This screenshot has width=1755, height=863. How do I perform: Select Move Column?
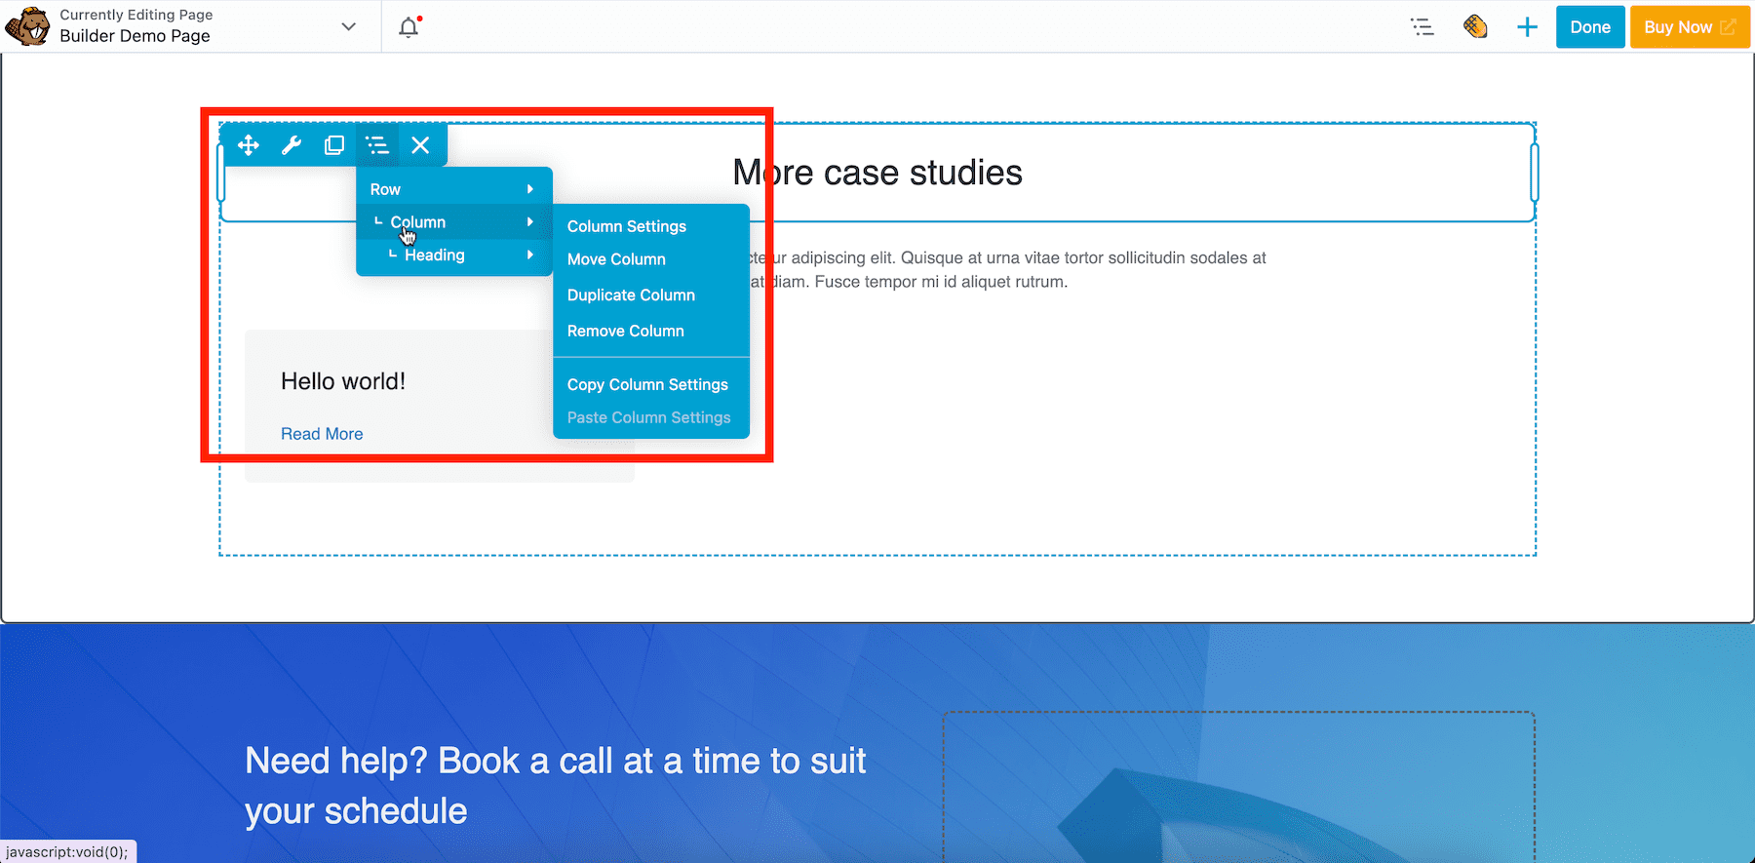pyautogui.click(x=616, y=259)
